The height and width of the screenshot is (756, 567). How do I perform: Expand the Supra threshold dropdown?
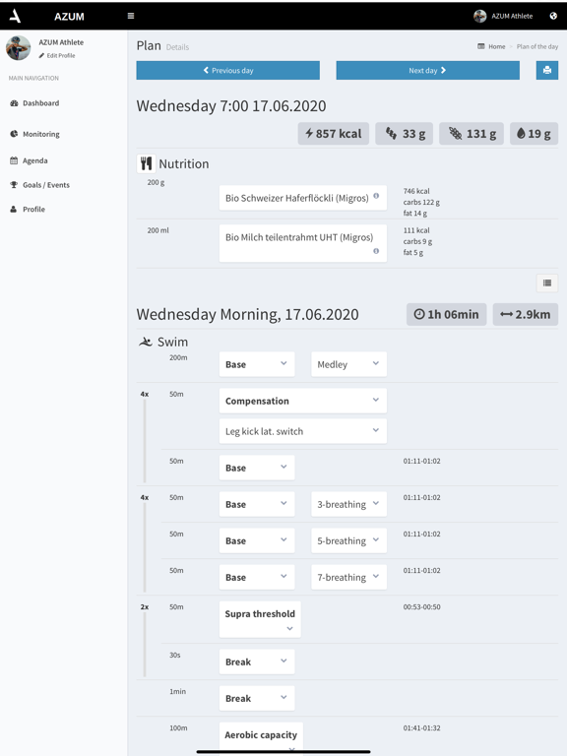coord(260,619)
